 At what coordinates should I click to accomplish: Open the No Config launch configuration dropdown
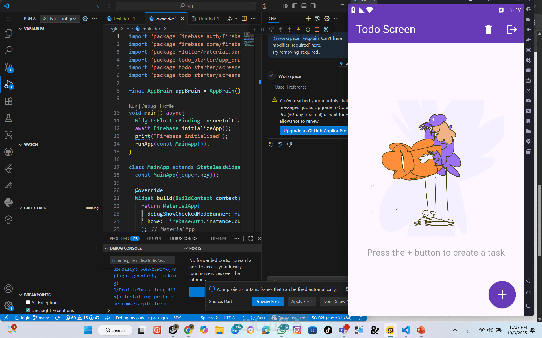point(63,19)
